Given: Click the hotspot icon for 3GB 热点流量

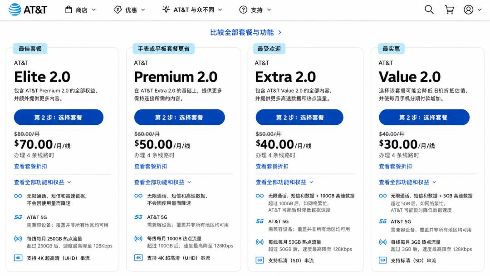Looking at the screenshot, I should coord(383,242).
